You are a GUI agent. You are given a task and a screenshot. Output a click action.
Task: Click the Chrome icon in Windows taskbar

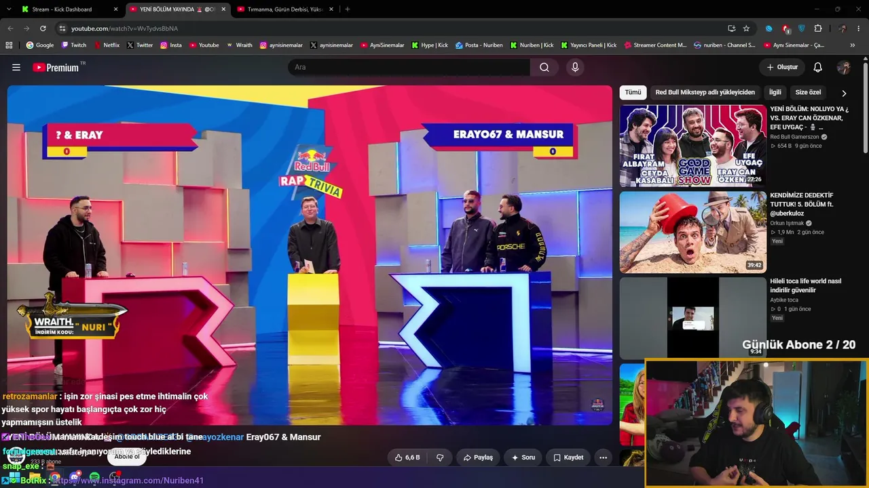(54, 478)
